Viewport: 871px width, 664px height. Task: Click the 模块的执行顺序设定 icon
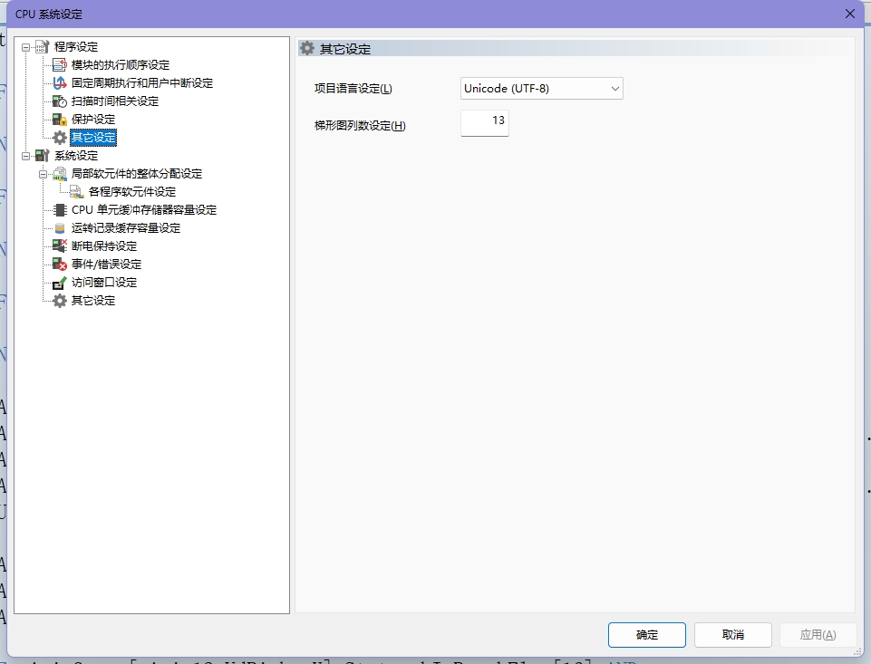(x=60, y=65)
